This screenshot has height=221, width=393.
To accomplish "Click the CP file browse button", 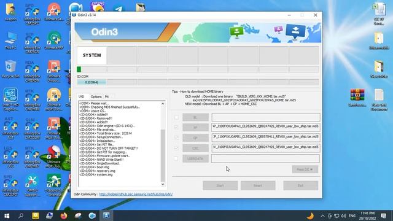I will (195, 138).
